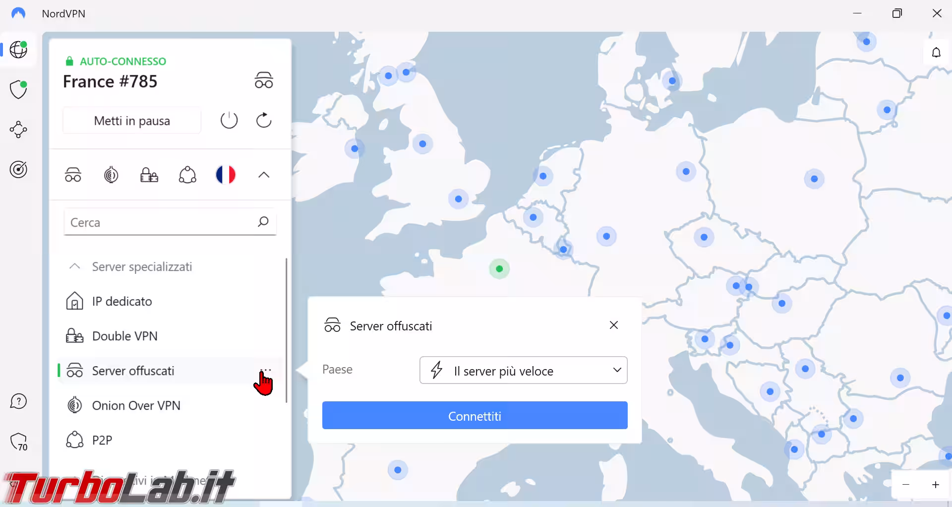
Task: Zoom in the map with plus button
Action: (x=936, y=485)
